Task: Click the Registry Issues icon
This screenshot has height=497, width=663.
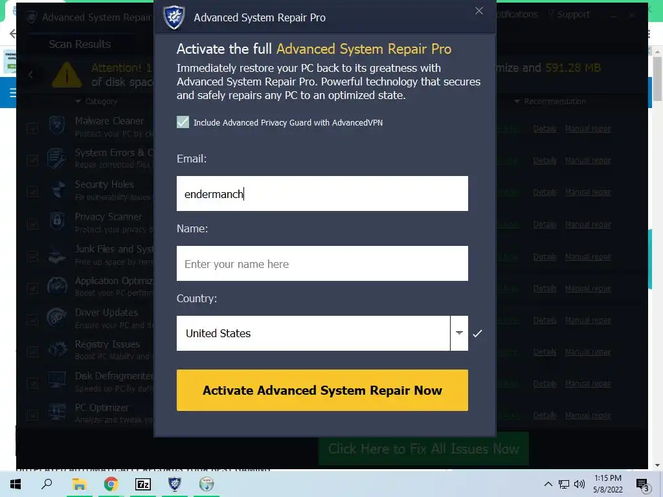Action: 57,349
